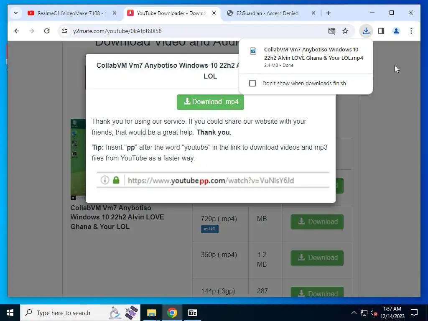Click the m-HD badge under 720p
Viewport: 428px width, 321px height.
click(210, 229)
